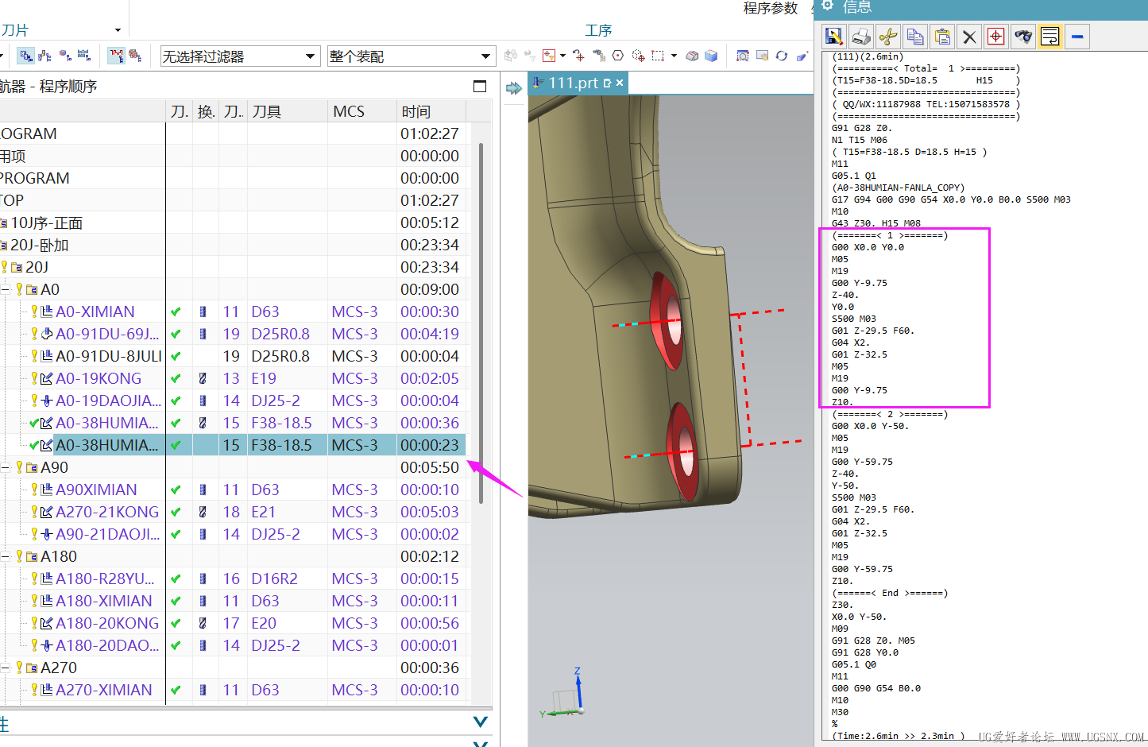Click the 程序参数 label
This screenshot has height=747, width=1148.
771,8
